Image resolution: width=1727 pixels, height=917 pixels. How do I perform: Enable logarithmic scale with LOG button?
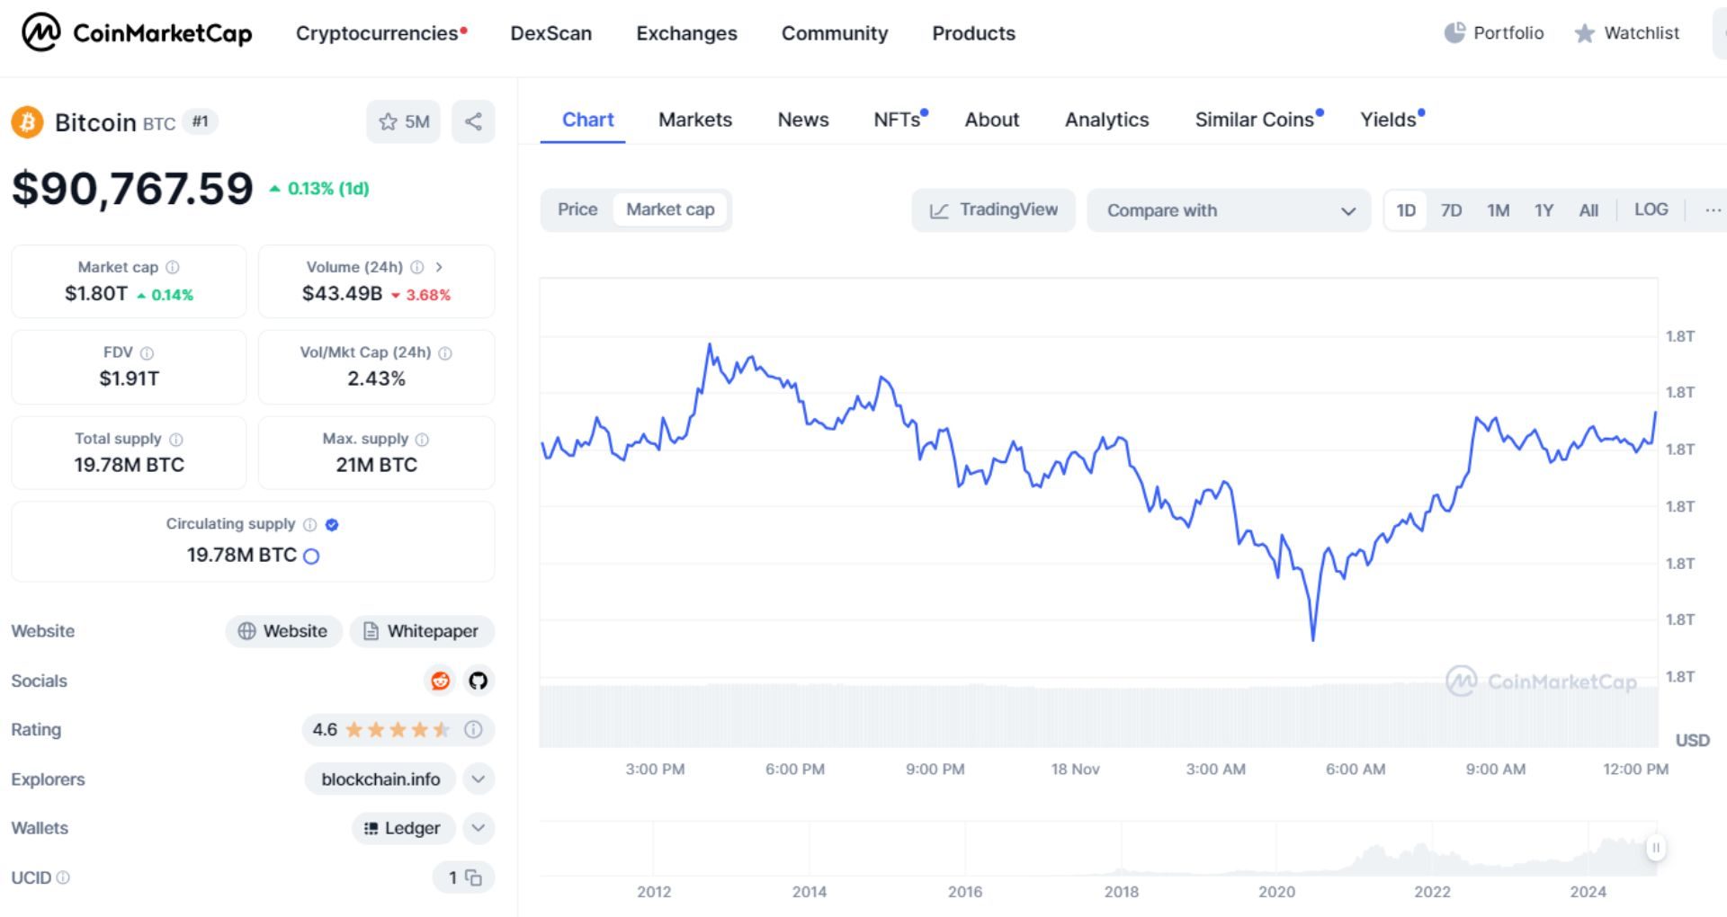(x=1651, y=209)
